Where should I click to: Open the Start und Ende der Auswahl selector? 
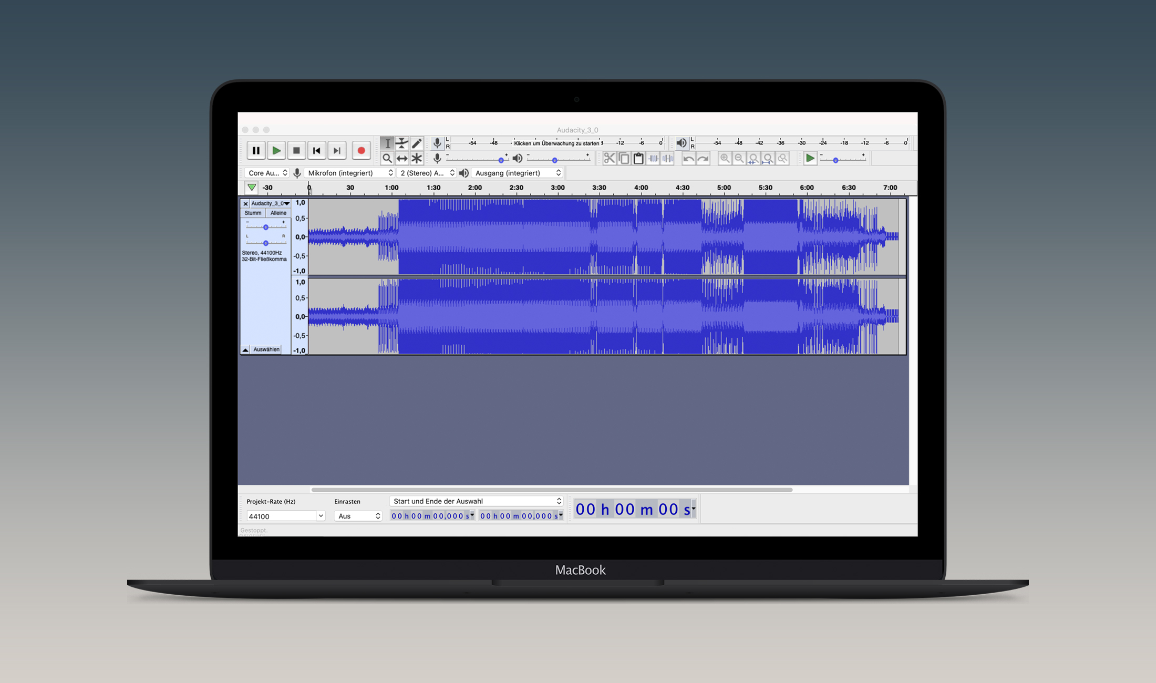(x=476, y=501)
